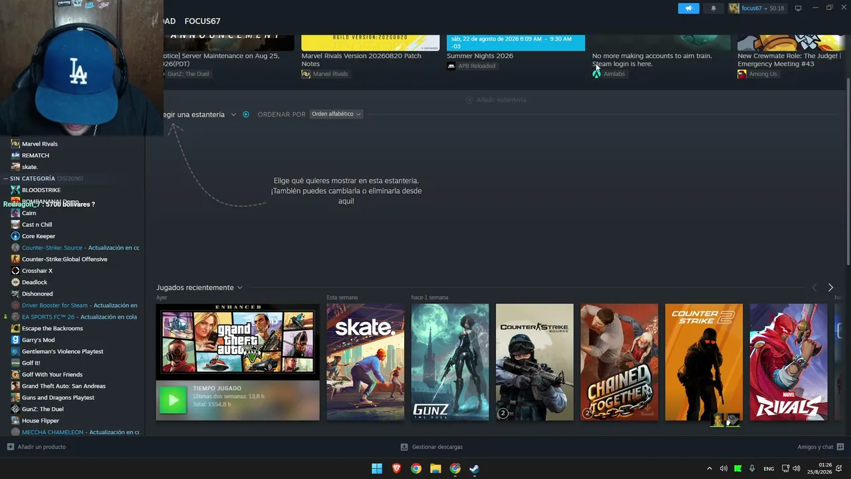Click the microphone icon in system tray
Image resolution: width=851 pixels, height=479 pixels.
[752, 468]
